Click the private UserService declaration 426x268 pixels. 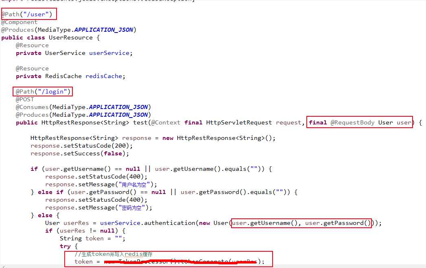(x=74, y=53)
